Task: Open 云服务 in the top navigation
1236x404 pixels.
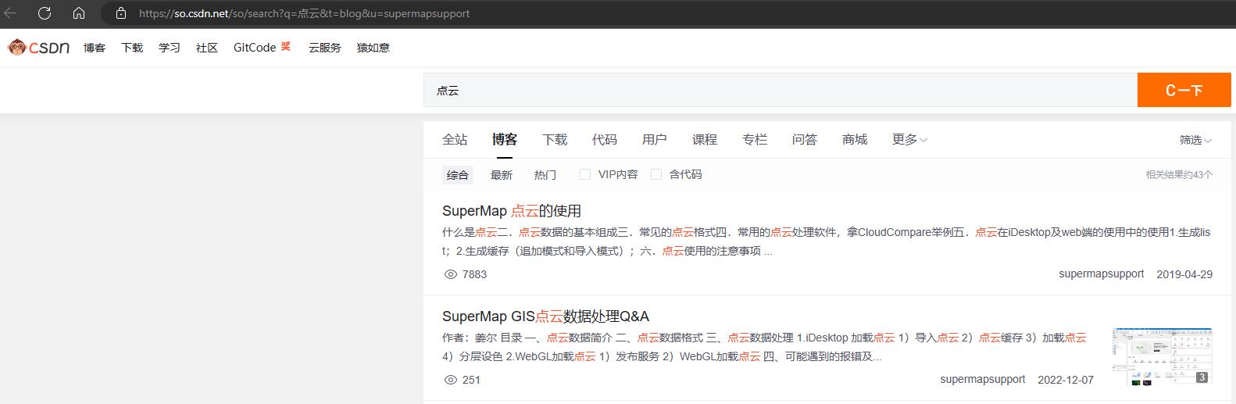Action: [x=325, y=48]
